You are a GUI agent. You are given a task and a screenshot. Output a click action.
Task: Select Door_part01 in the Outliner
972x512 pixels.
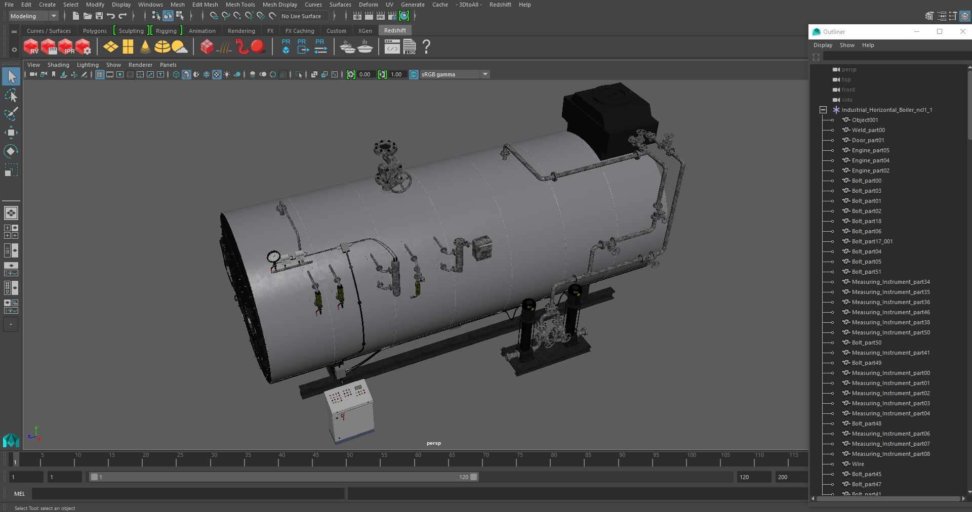pos(868,140)
